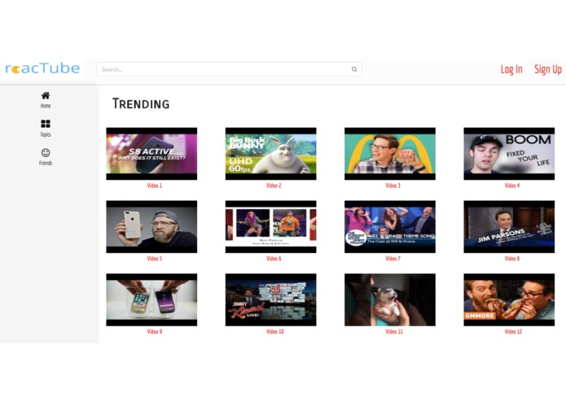This screenshot has height=402, width=566.
Task: Click the Video 2 title link
Action: coord(274,186)
